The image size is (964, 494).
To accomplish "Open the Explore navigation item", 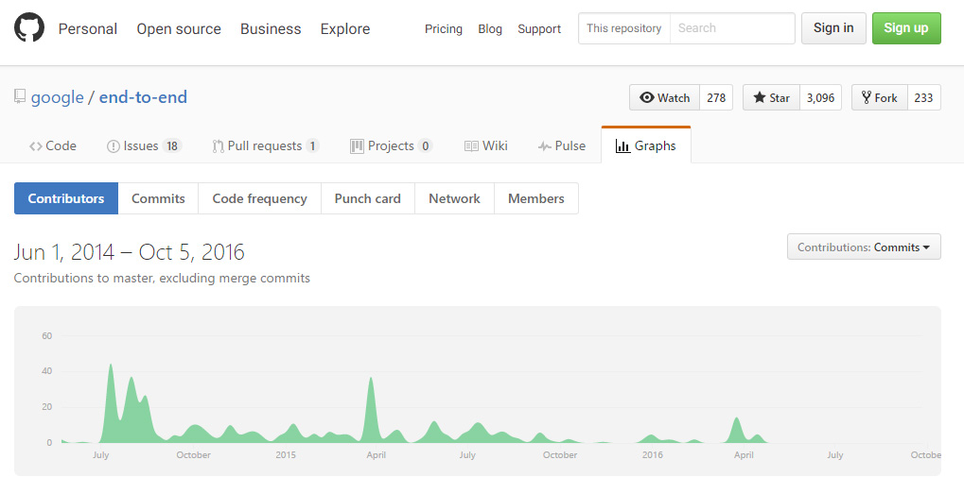I will click(x=345, y=29).
